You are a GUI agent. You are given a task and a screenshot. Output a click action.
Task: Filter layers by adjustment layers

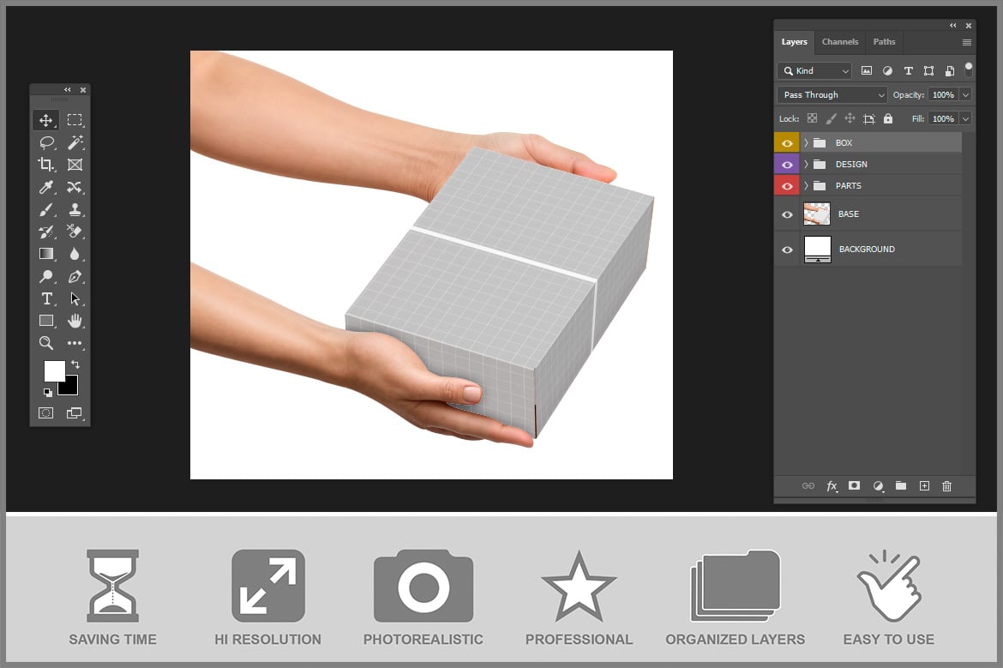click(x=887, y=70)
